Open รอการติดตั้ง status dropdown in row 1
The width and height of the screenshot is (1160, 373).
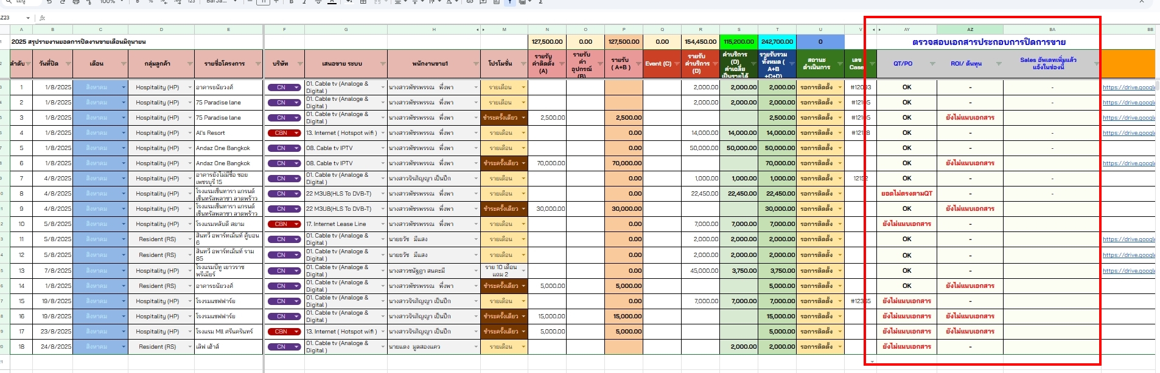840,87
